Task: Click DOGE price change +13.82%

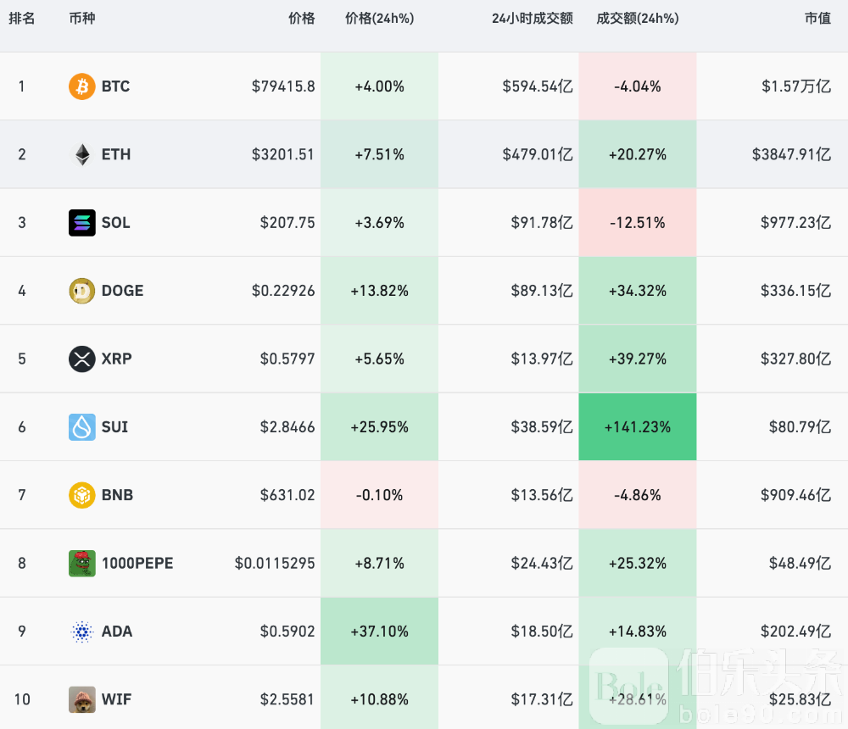Action: (x=380, y=291)
